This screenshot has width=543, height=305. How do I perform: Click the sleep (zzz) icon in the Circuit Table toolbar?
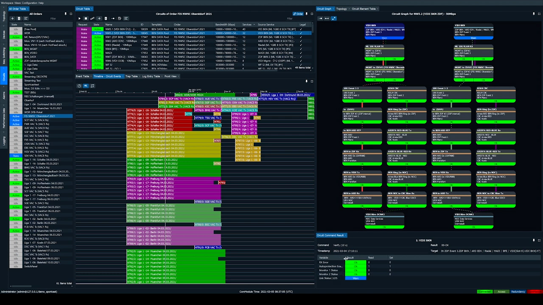point(92,19)
